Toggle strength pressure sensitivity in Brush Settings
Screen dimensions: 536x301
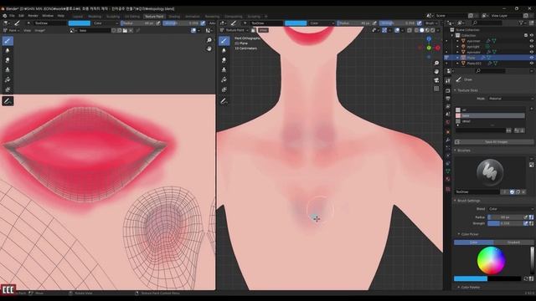526,223
